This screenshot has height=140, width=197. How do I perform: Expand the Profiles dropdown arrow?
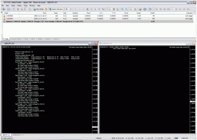(x=10, y=9)
